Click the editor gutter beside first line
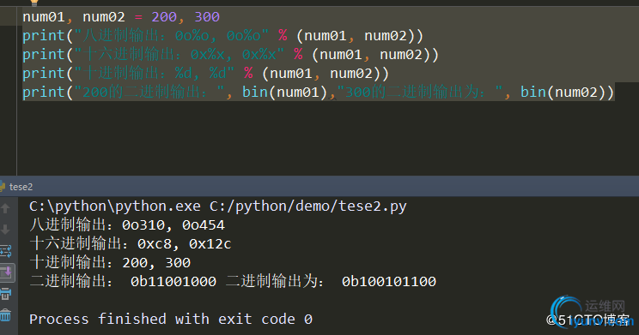The height and width of the screenshot is (335, 639). point(8,16)
